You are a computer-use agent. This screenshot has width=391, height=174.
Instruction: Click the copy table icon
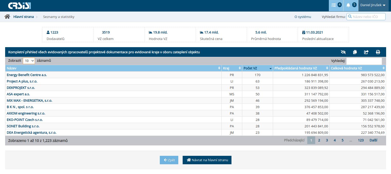click(355, 52)
